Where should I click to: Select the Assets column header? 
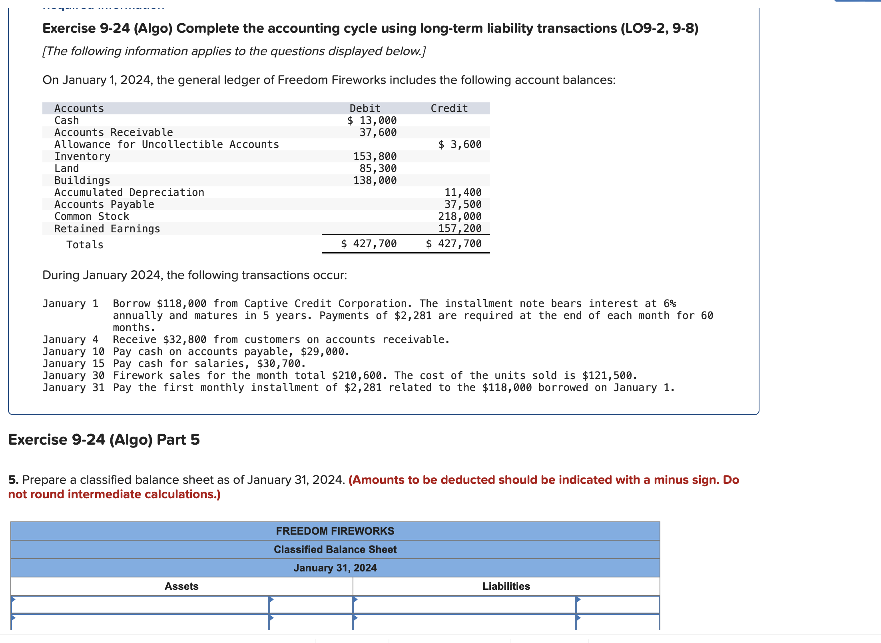pos(182,586)
